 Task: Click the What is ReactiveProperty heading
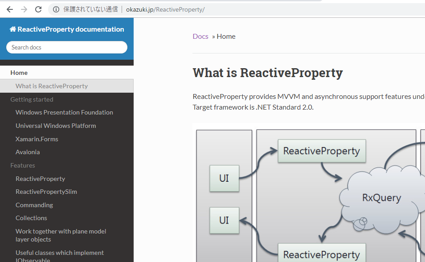(x=268, y=73)
